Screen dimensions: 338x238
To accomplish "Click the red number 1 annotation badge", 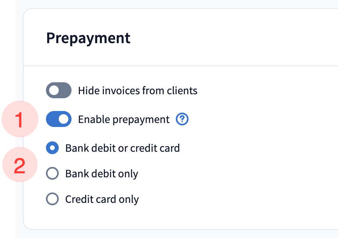I will click(19, 120).
